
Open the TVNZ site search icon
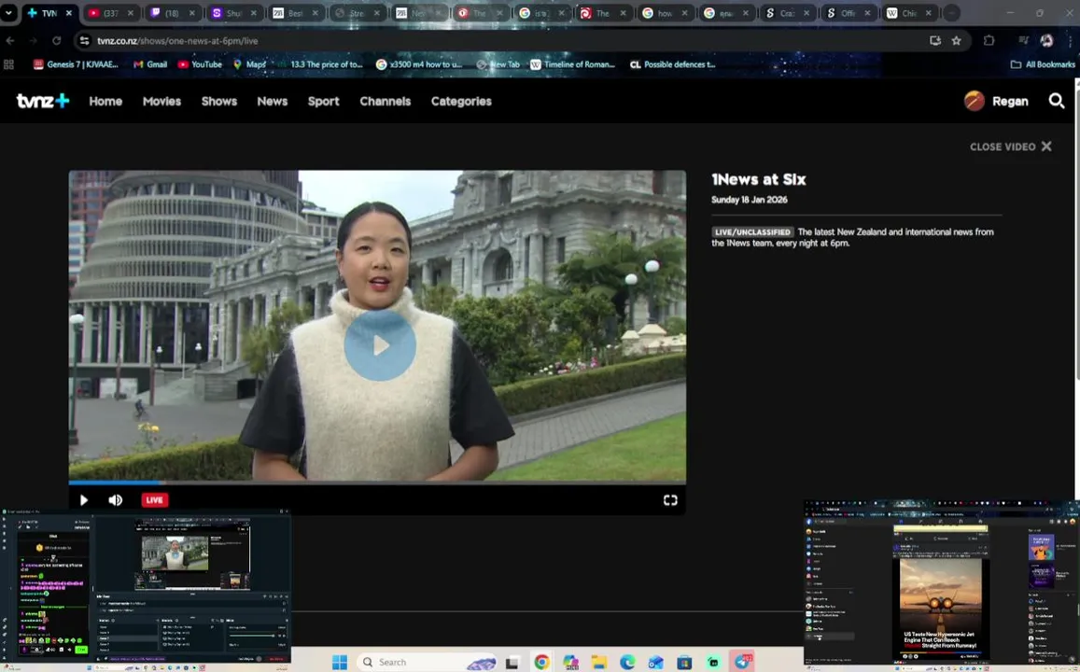click(1056, 101)
